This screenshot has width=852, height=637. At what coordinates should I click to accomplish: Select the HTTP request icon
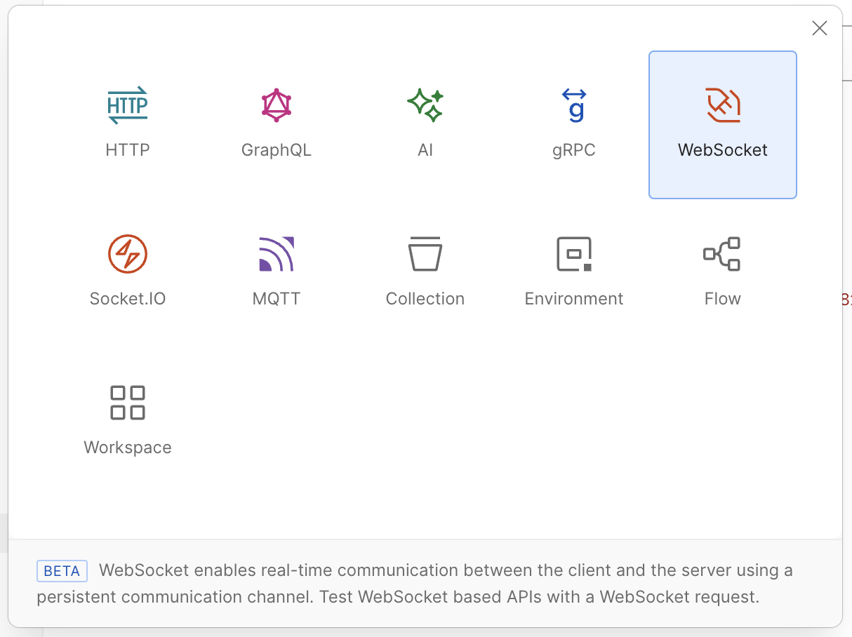tap(128, 105)
